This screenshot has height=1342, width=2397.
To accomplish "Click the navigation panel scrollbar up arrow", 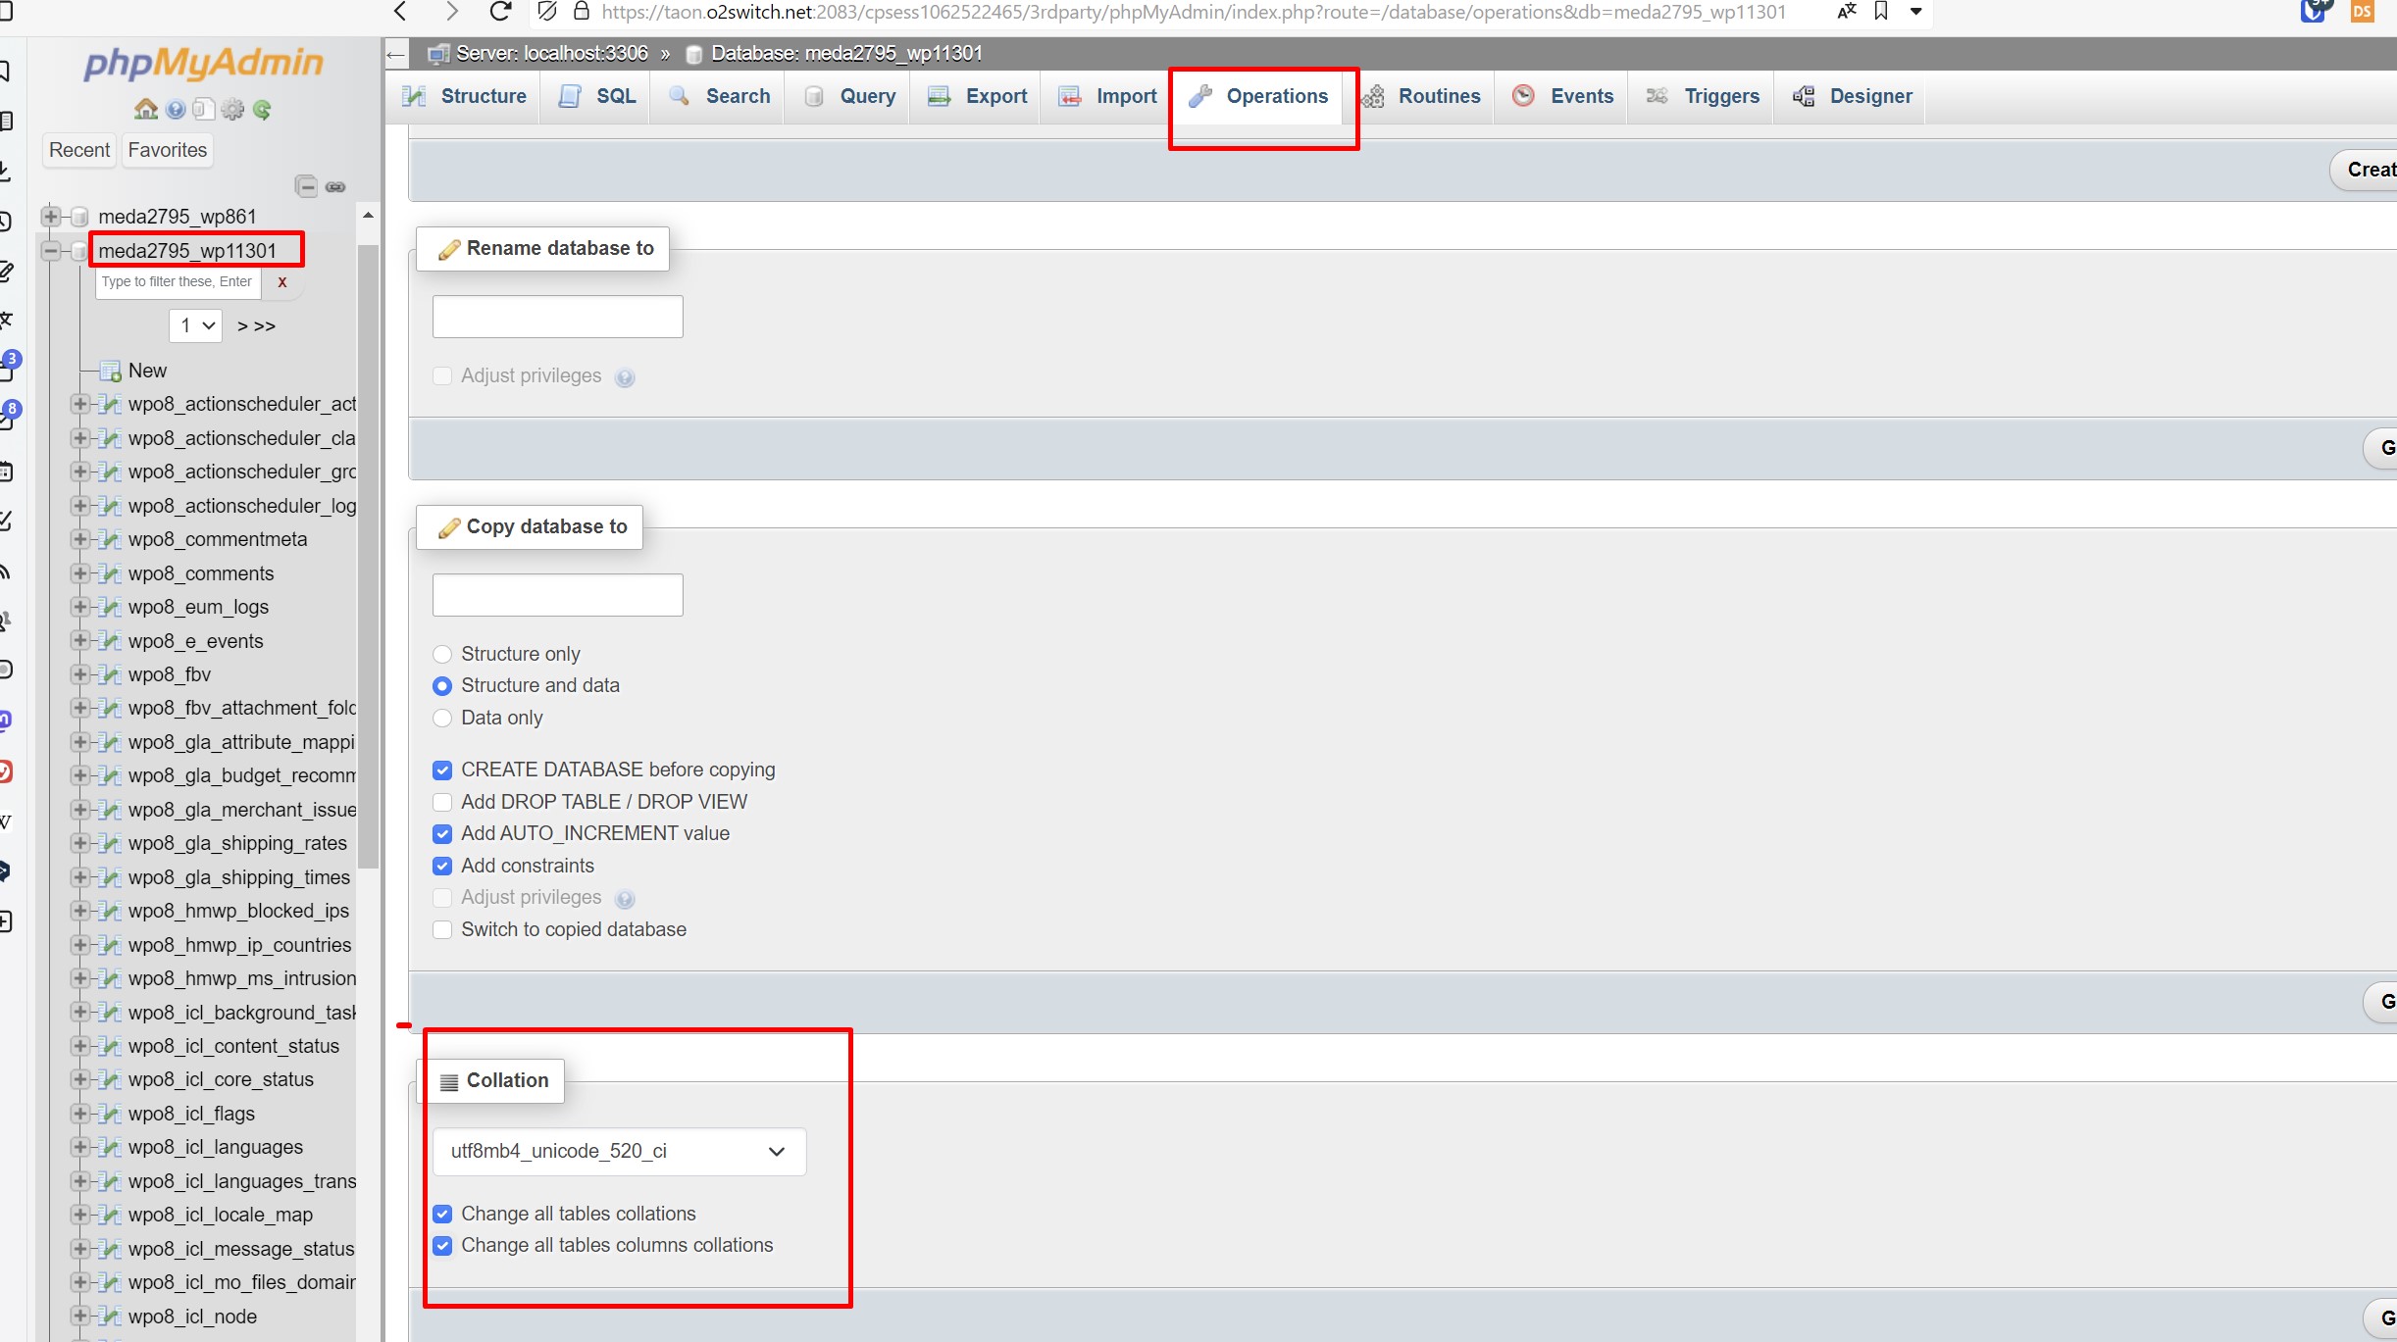I will point(368,215).
